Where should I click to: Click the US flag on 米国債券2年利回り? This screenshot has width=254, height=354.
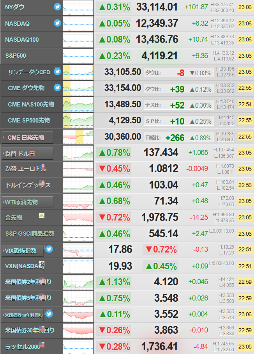(x=42, y=280)
